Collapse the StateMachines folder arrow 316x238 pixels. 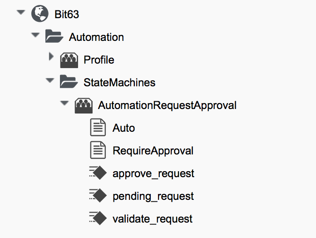[x=50, y=81]
